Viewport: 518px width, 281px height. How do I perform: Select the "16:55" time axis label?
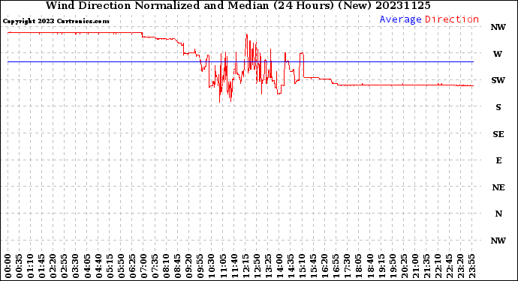(336, 266)
